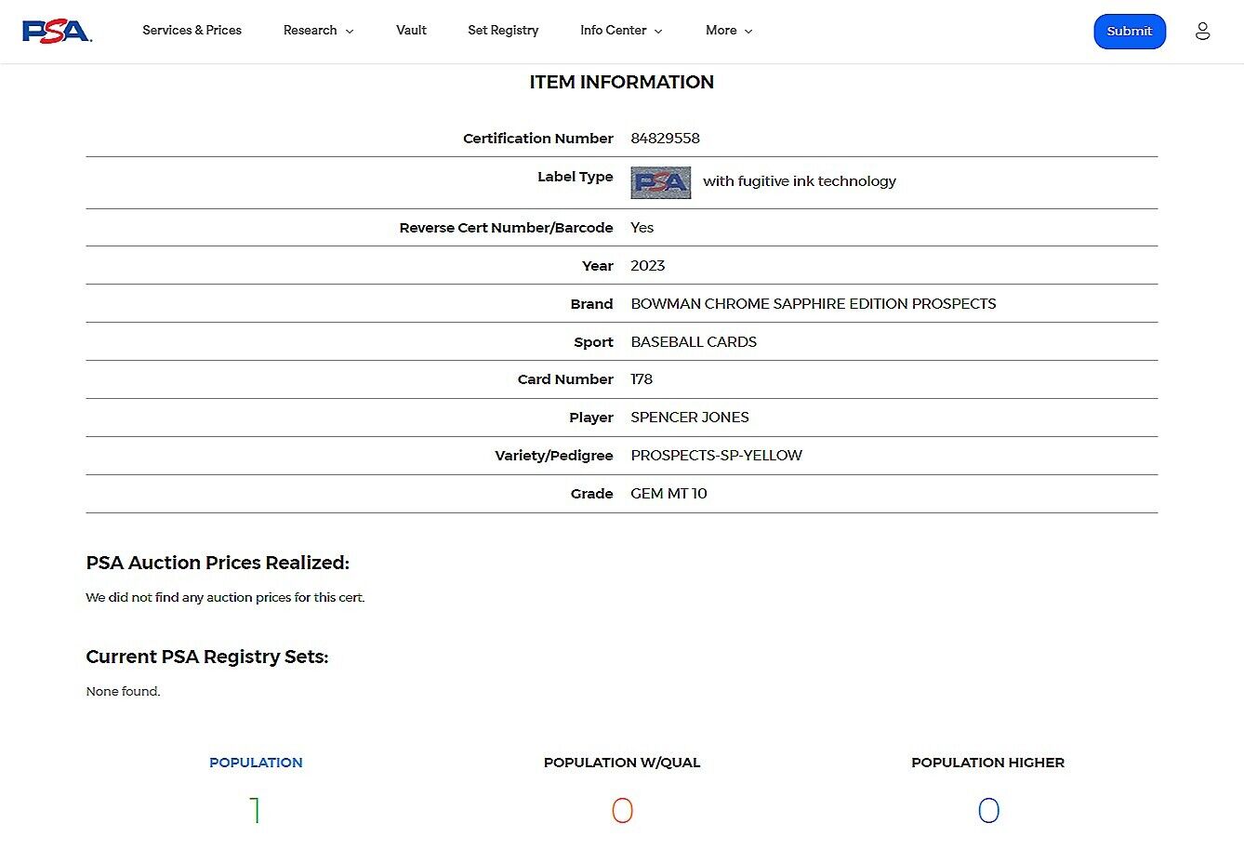This screenshot has height=863, width=1244.
Task: Click the blue Submit button
Action: click(1129, 32)
